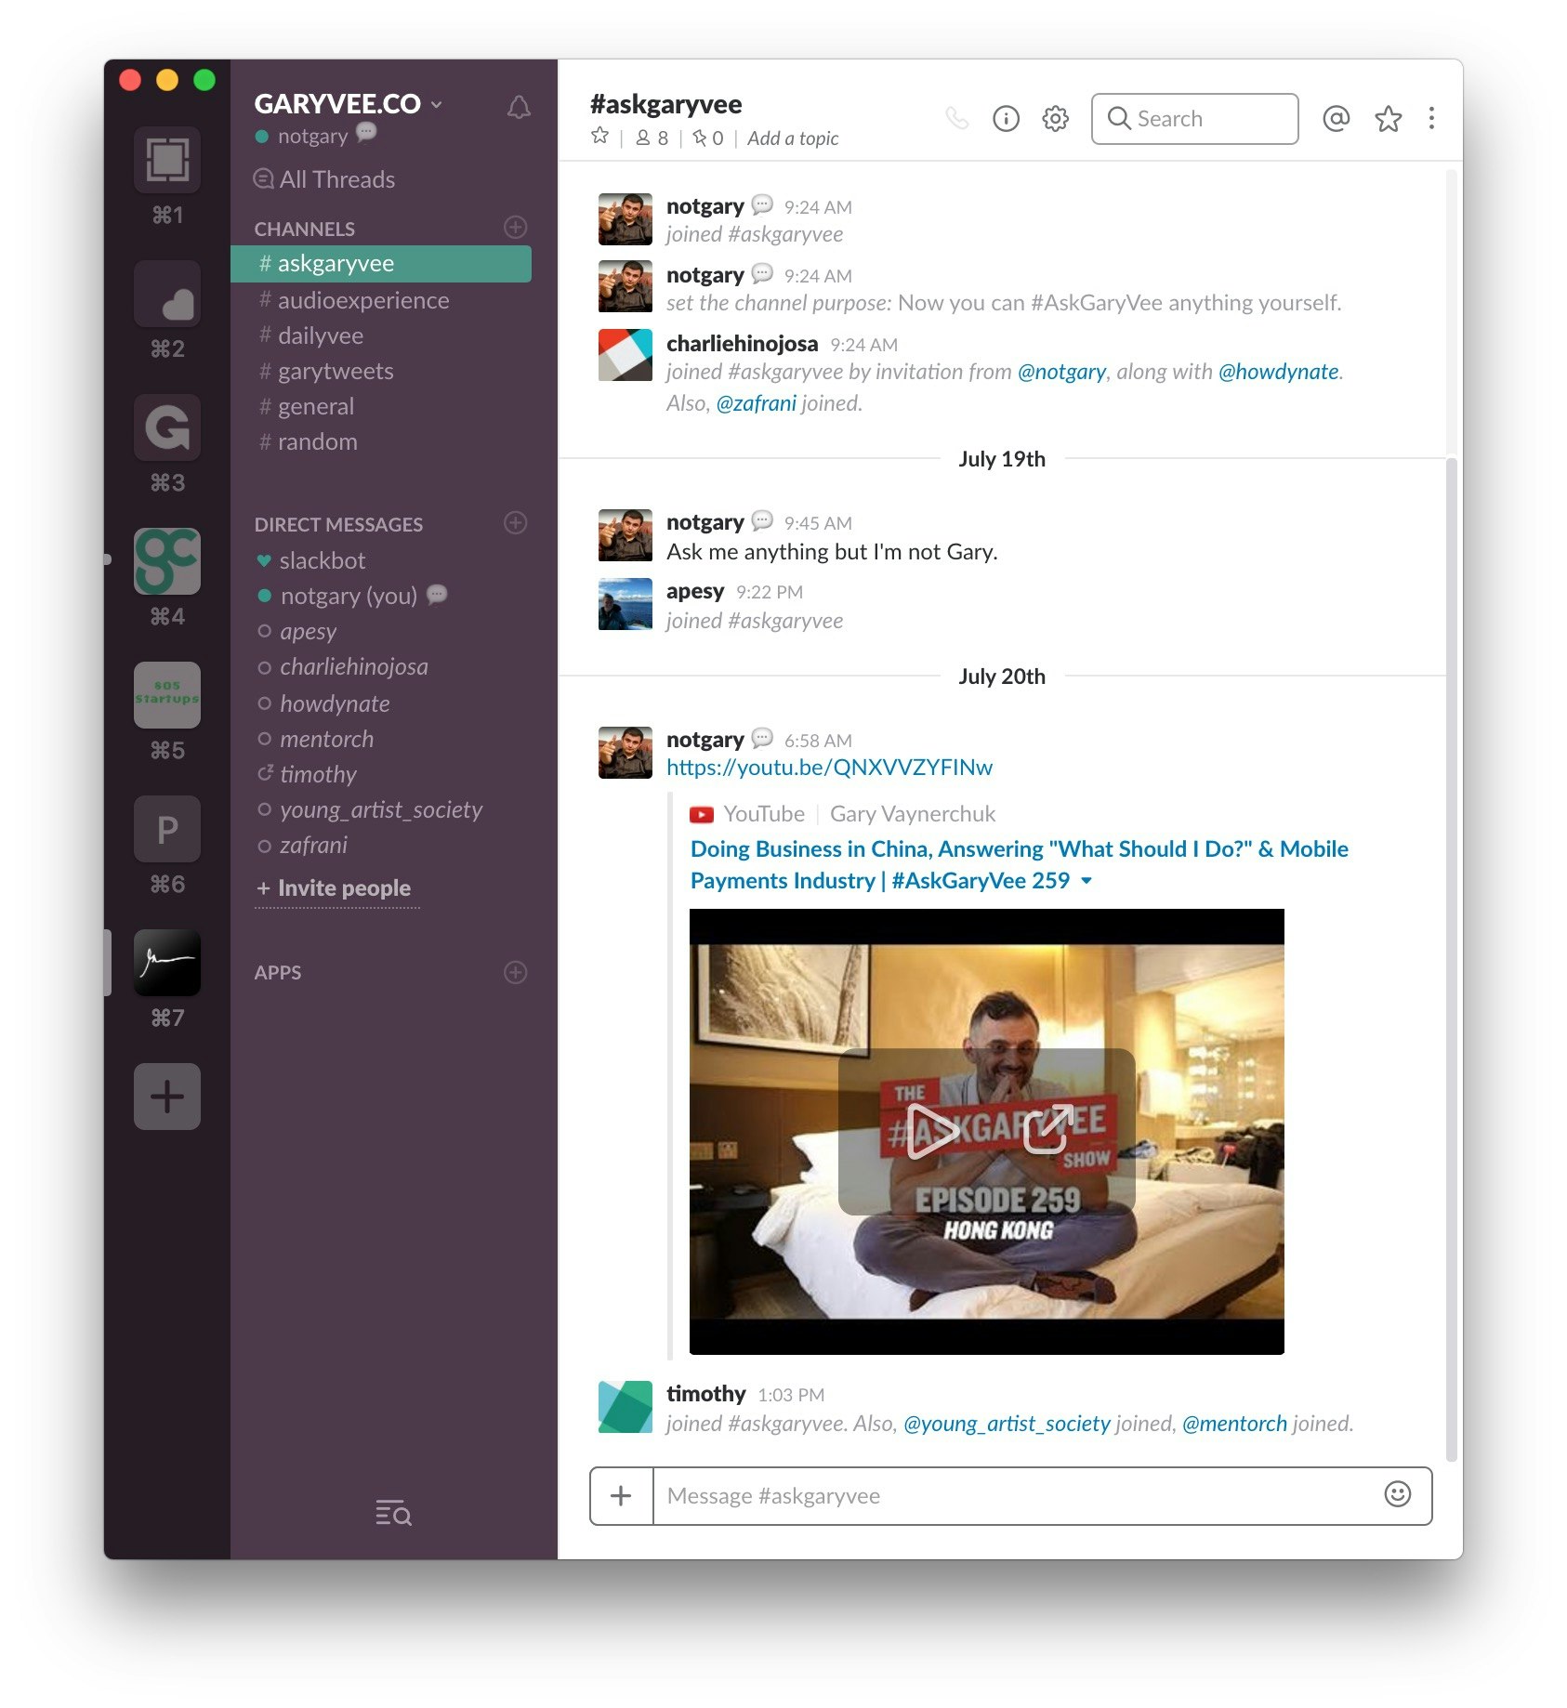Show mentions and reactions @ icon
This screenshot has height=1708, width=1567.
(1336, 118)
